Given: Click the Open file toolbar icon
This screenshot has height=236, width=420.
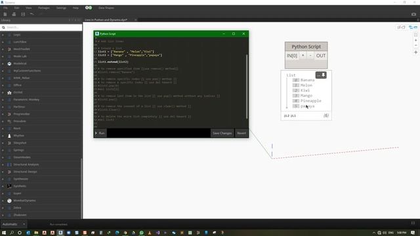Looking at the screenshot, I should click(x=14, y=14).
